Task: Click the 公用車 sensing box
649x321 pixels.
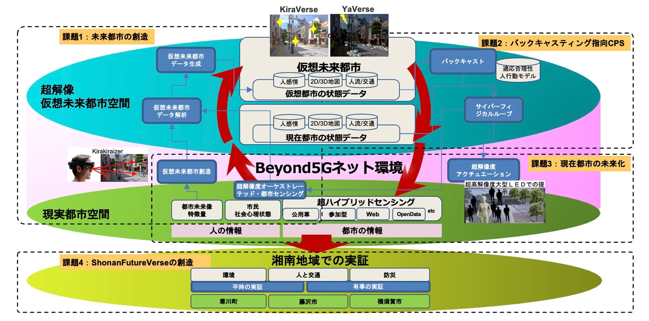Action: (x=300, y=215)
